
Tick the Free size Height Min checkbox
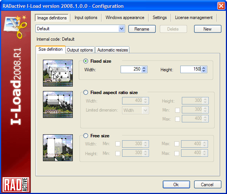point(118,153)
